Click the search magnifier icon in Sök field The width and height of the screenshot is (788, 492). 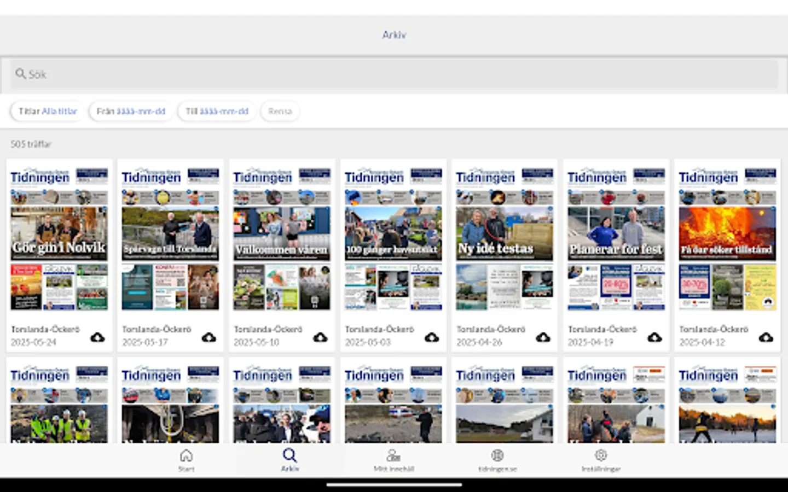pyautogui.click(x=21, y=73)
